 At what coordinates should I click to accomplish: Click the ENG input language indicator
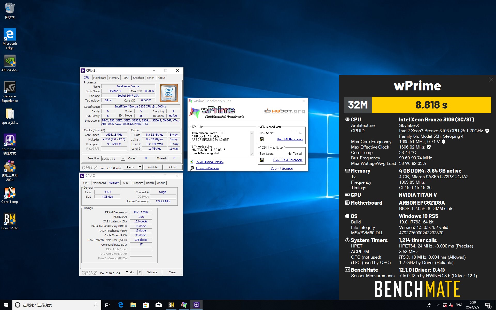[459, 305]
